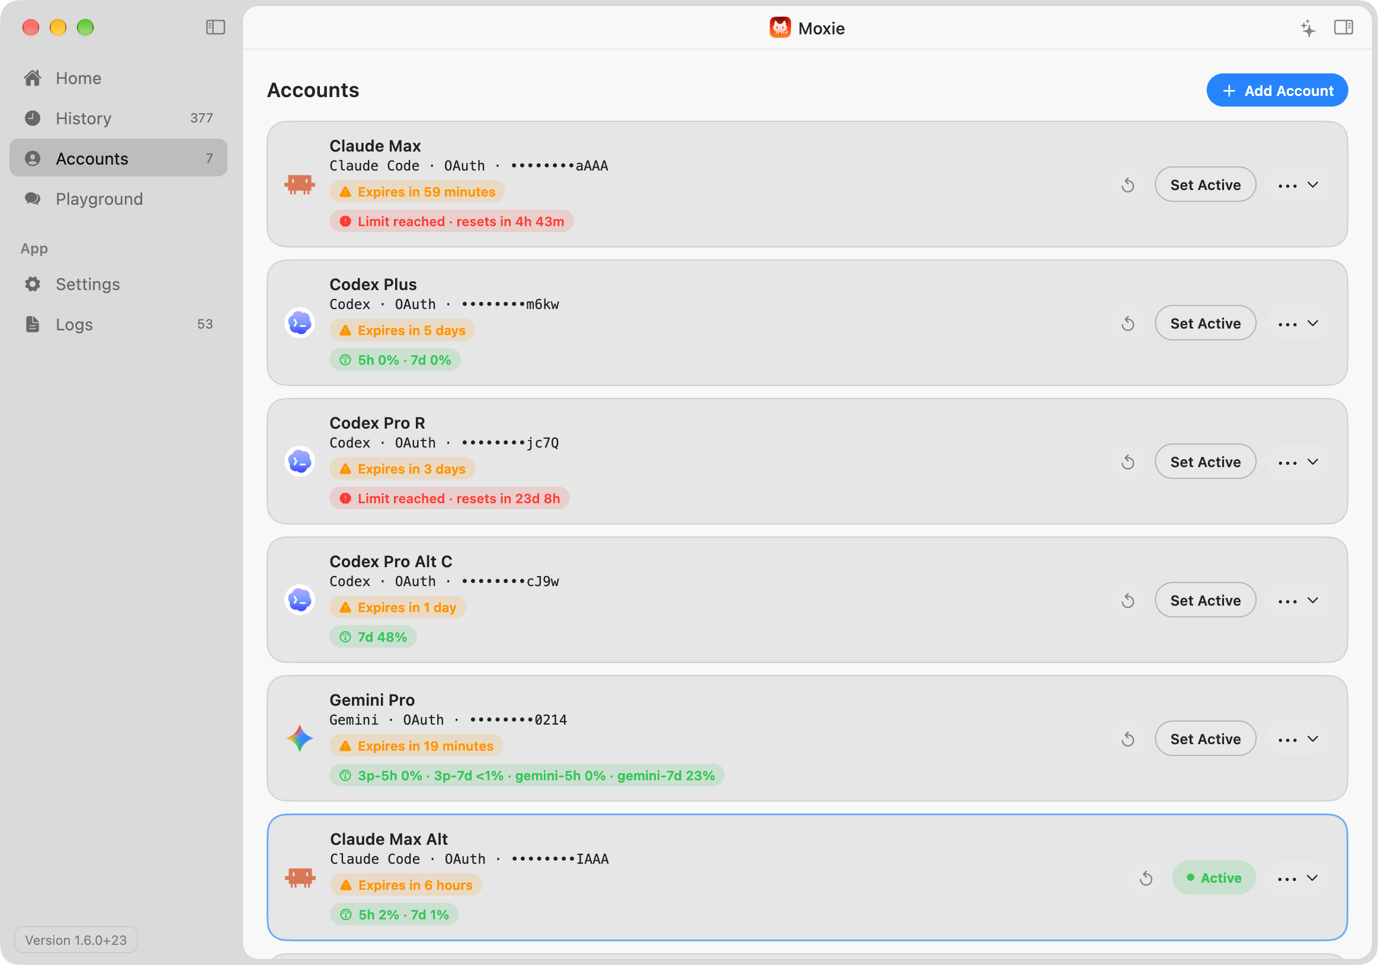1378x965 pixels.
Task: Open History in sidebar
Action: (x=118, y=118)
